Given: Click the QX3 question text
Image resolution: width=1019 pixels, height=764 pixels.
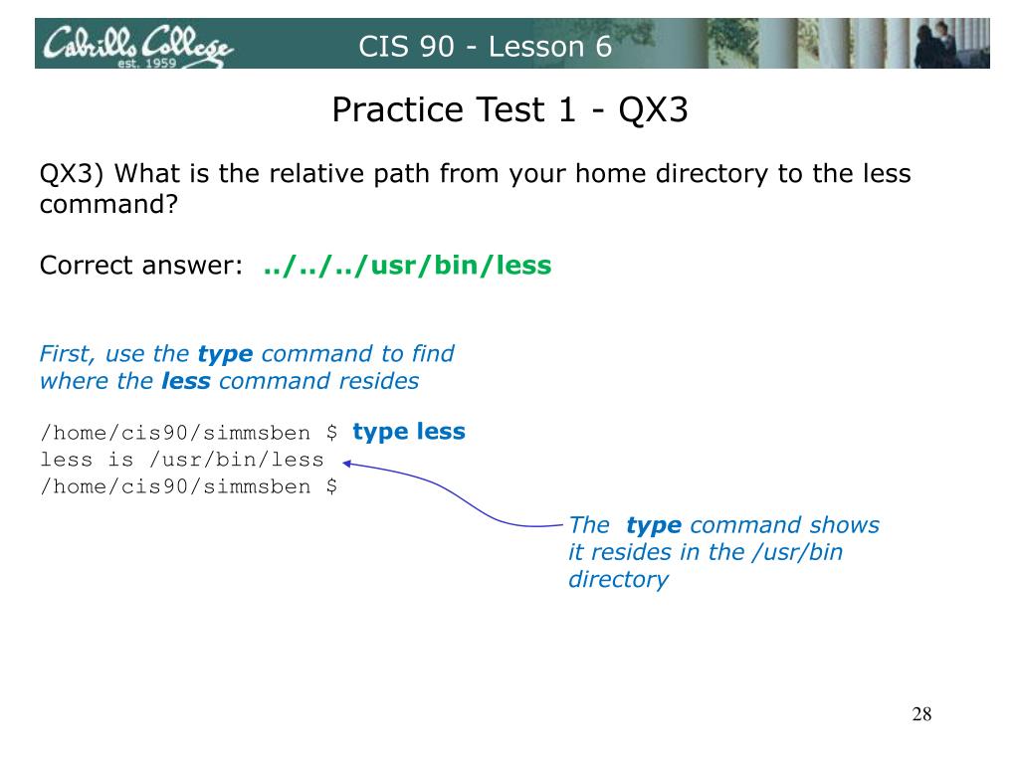Looking at the screenshot, I should pos(475,188).
